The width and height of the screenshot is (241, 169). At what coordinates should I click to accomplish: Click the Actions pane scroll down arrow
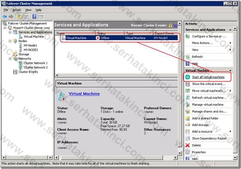pos(235,157)
